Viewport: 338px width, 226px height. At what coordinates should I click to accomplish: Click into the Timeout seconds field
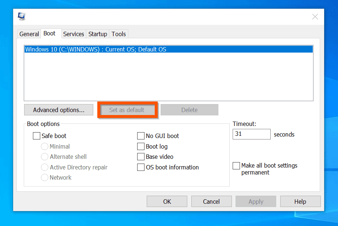coord(251,134)
